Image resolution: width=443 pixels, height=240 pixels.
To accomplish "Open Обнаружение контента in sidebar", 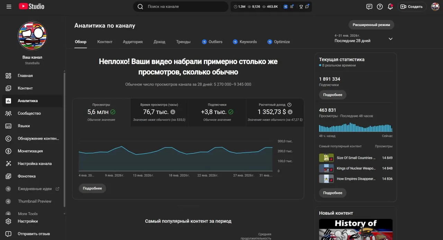I will point(33,139).
